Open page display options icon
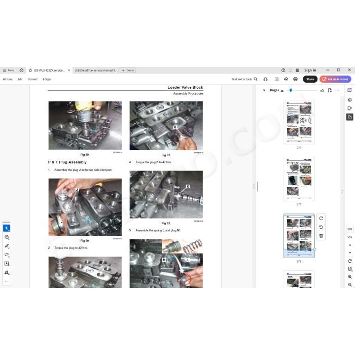This screenshot has height=355, width=355. tap(349, 269)
